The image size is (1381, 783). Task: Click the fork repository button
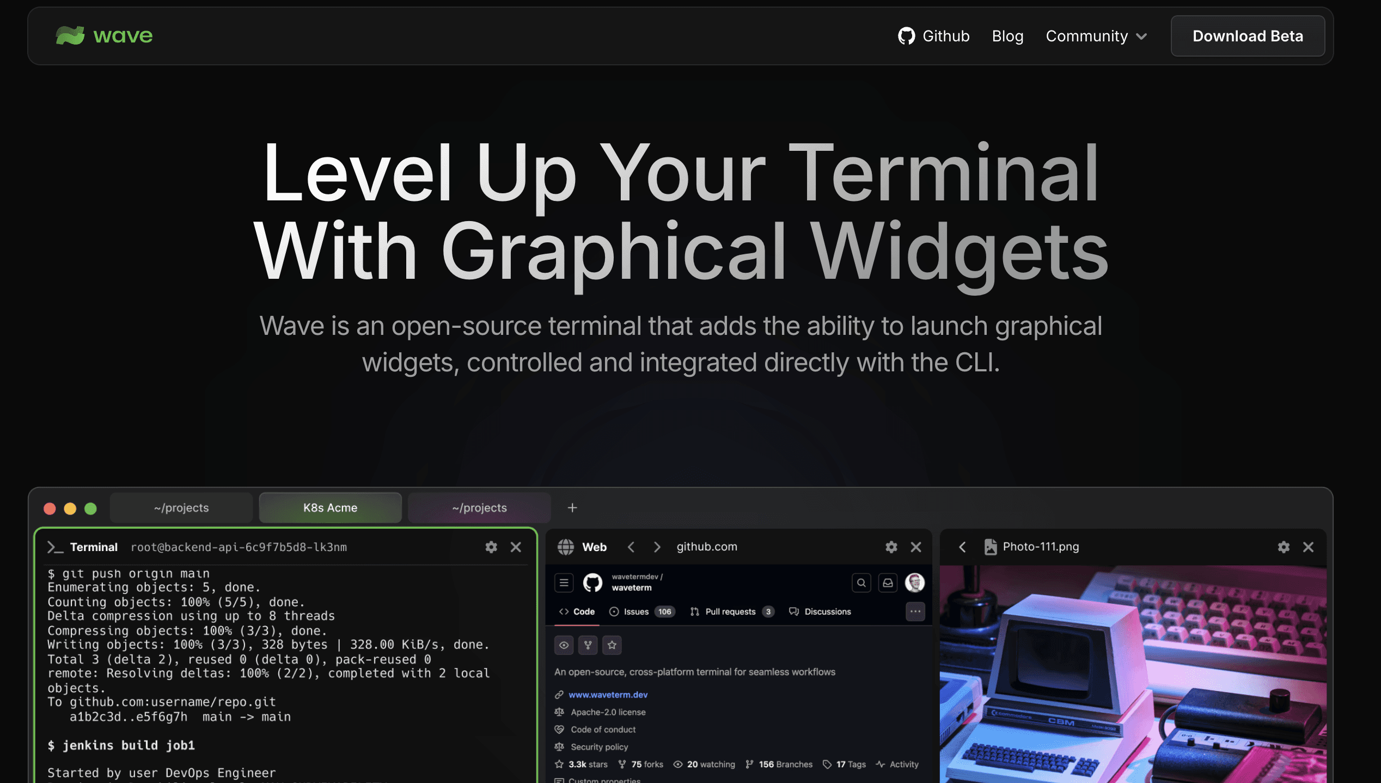point(588,645)
